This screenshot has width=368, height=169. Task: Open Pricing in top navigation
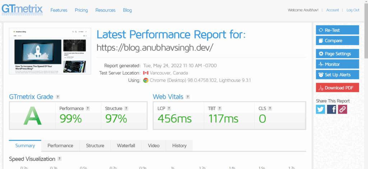pos(81,10)
